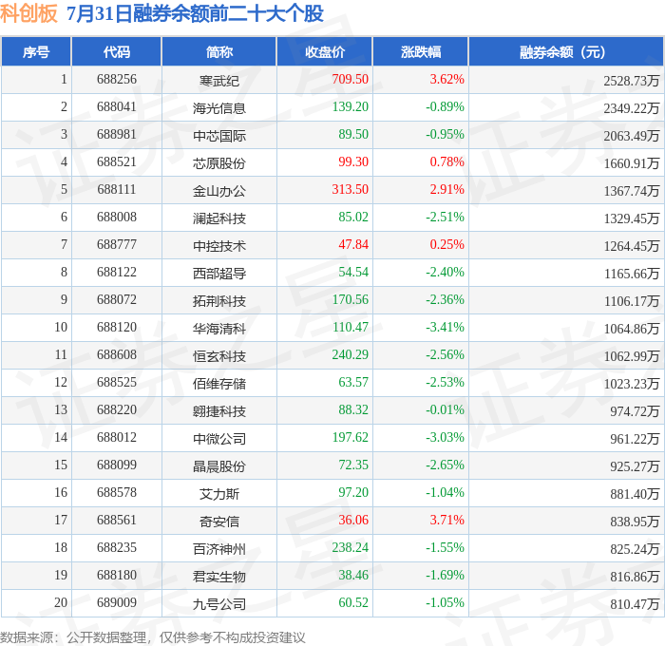Select the stock name 九号公司
Viewport: 665px width, 646px height.
click(x=219, y=604)
